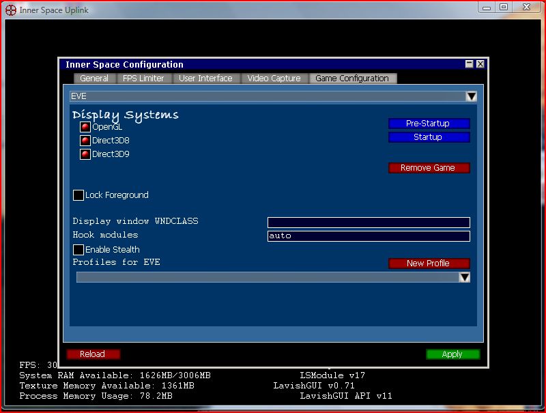
Task: Expand the Profiles for EVE dropdown
Action: point(465,277)
